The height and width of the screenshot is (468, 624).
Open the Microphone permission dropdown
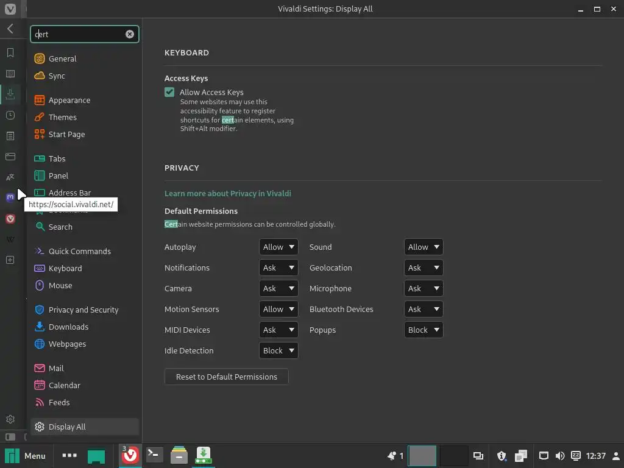tap(424, 288)
